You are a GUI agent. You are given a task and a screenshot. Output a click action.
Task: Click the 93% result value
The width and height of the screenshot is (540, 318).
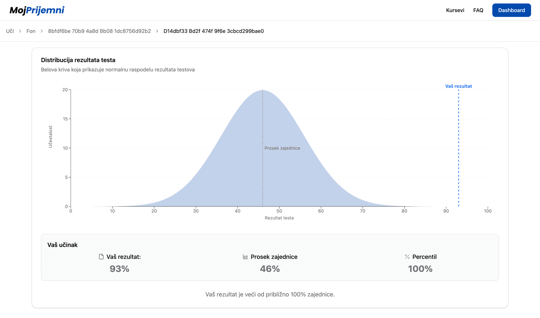(120, 269)
